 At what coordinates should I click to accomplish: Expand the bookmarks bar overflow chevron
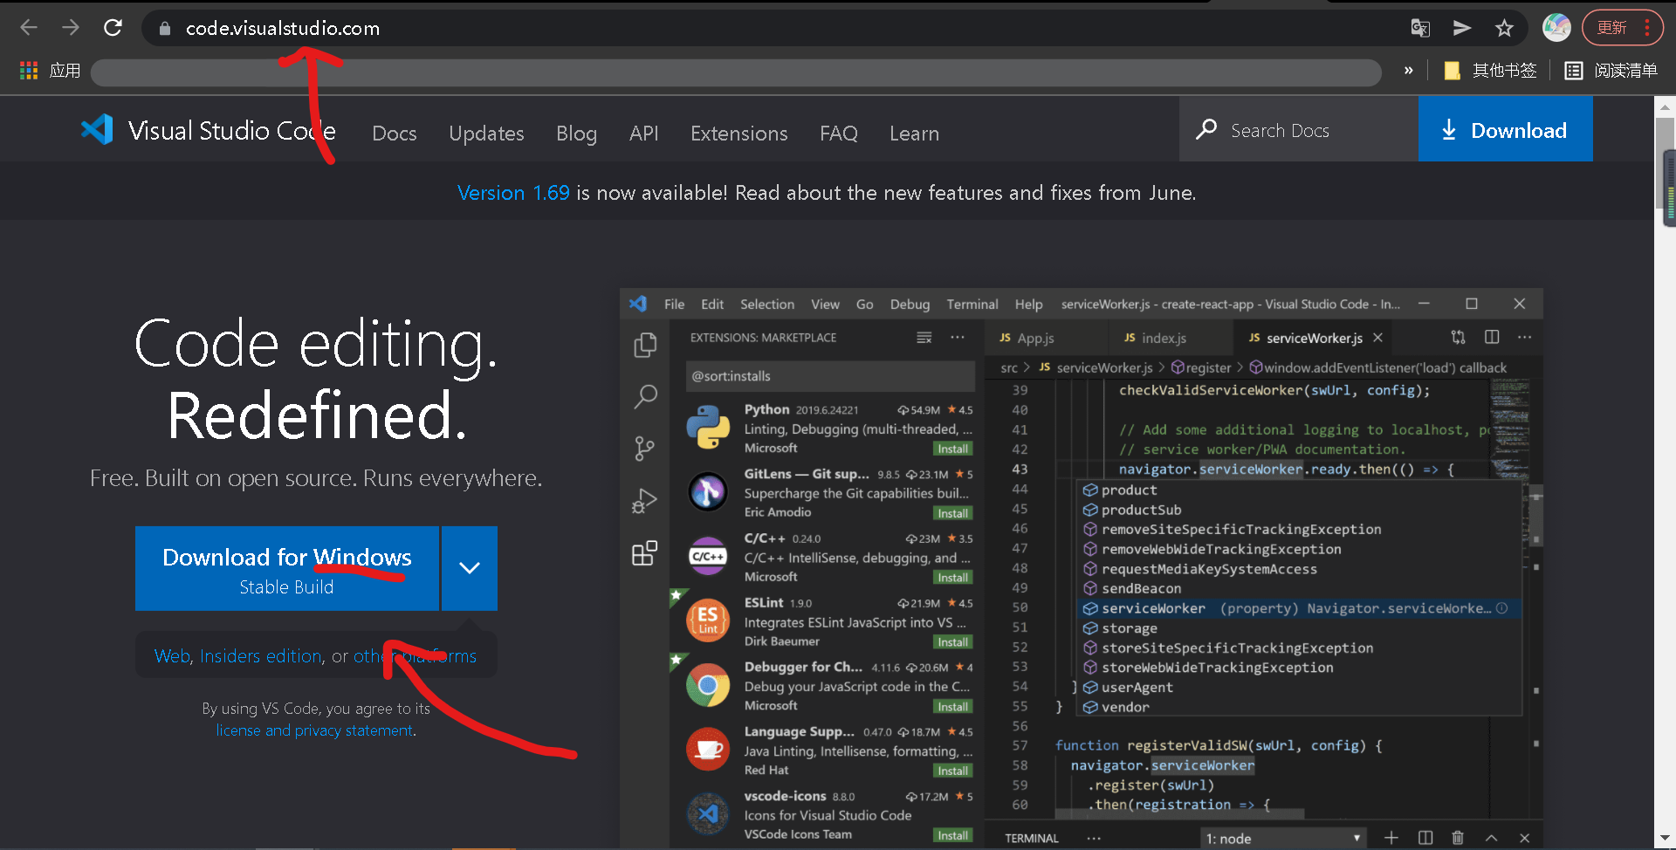click(1408, 70)
